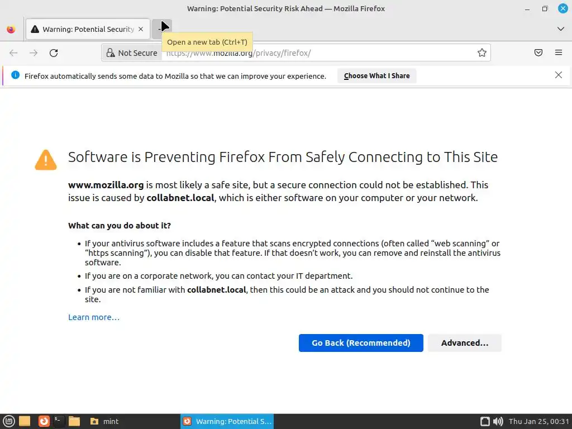Screen dimensions: 572x429
Task: Expand the List all tabs chevron
Action: point(561,29)
